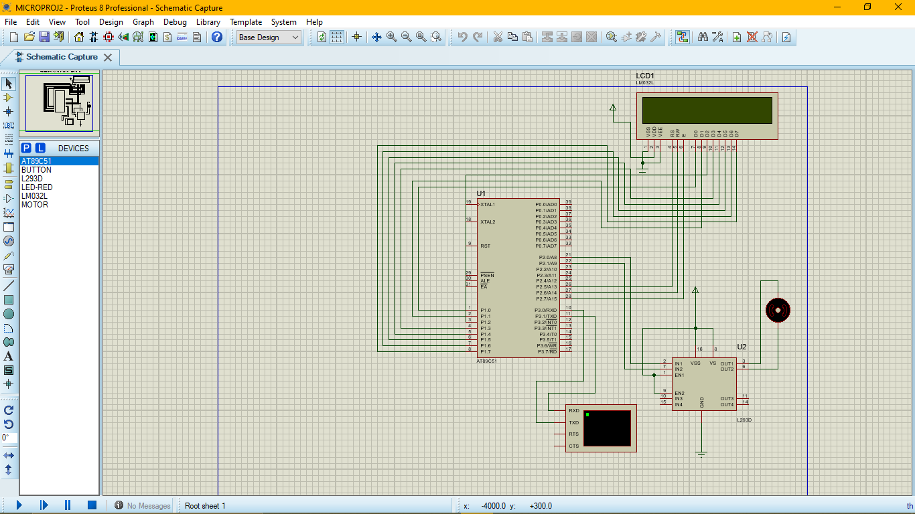
Task: Toggle the Wire Autorouter button
Action: (x=682, y=37)
